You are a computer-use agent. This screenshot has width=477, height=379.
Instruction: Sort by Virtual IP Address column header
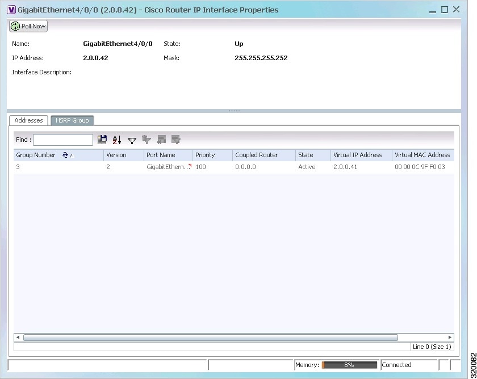361,155
